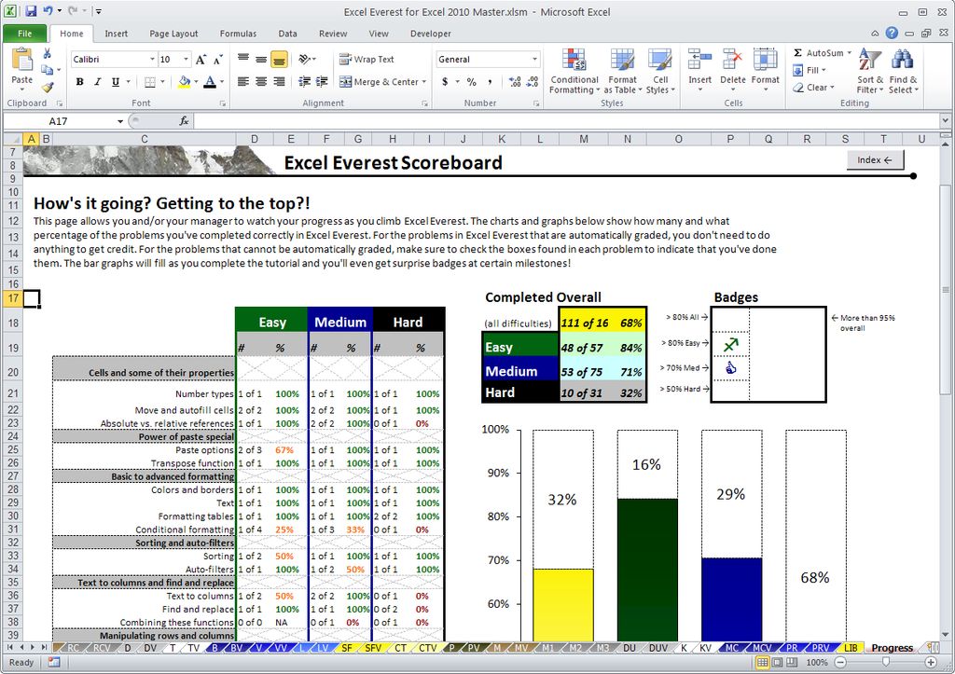Click Decrease Indent icon

[305, 82]
